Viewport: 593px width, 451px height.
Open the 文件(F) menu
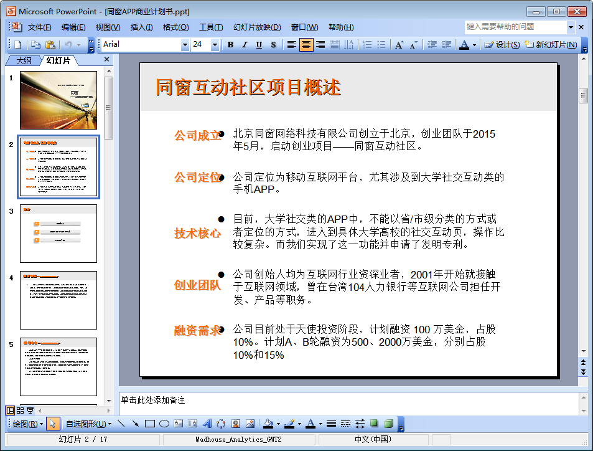(x=39, y=27)
